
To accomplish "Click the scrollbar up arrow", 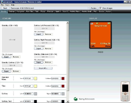I will tap(68, 22).
